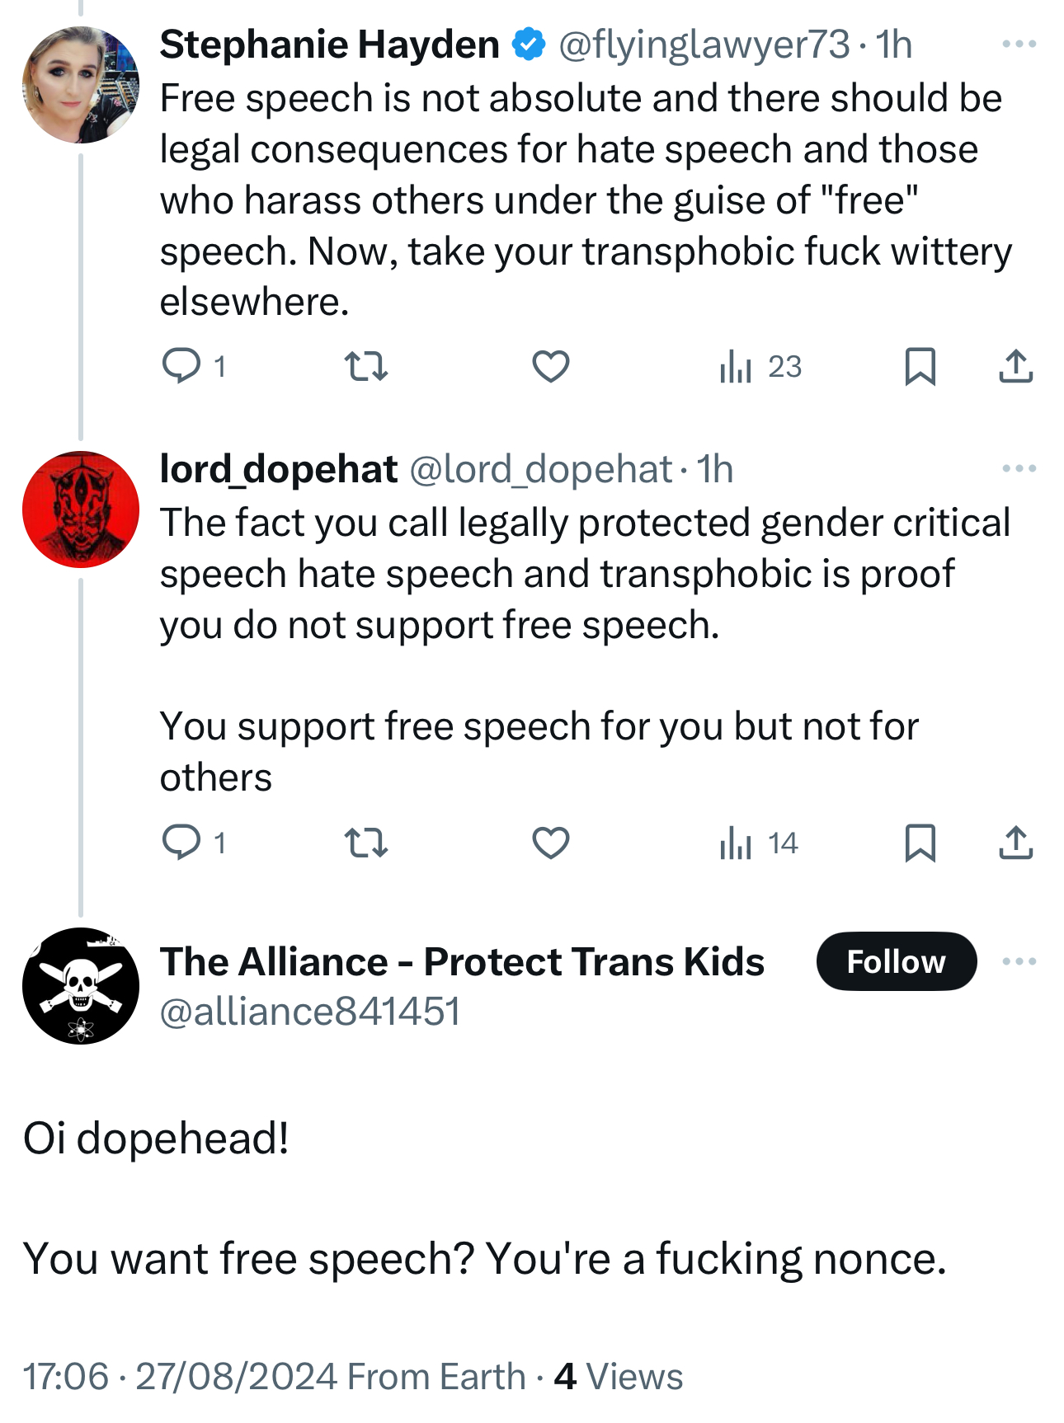1064x1423 pixels.
Task: Share Stephanie Hayden's tweet
Action: tap(1015, 366)
